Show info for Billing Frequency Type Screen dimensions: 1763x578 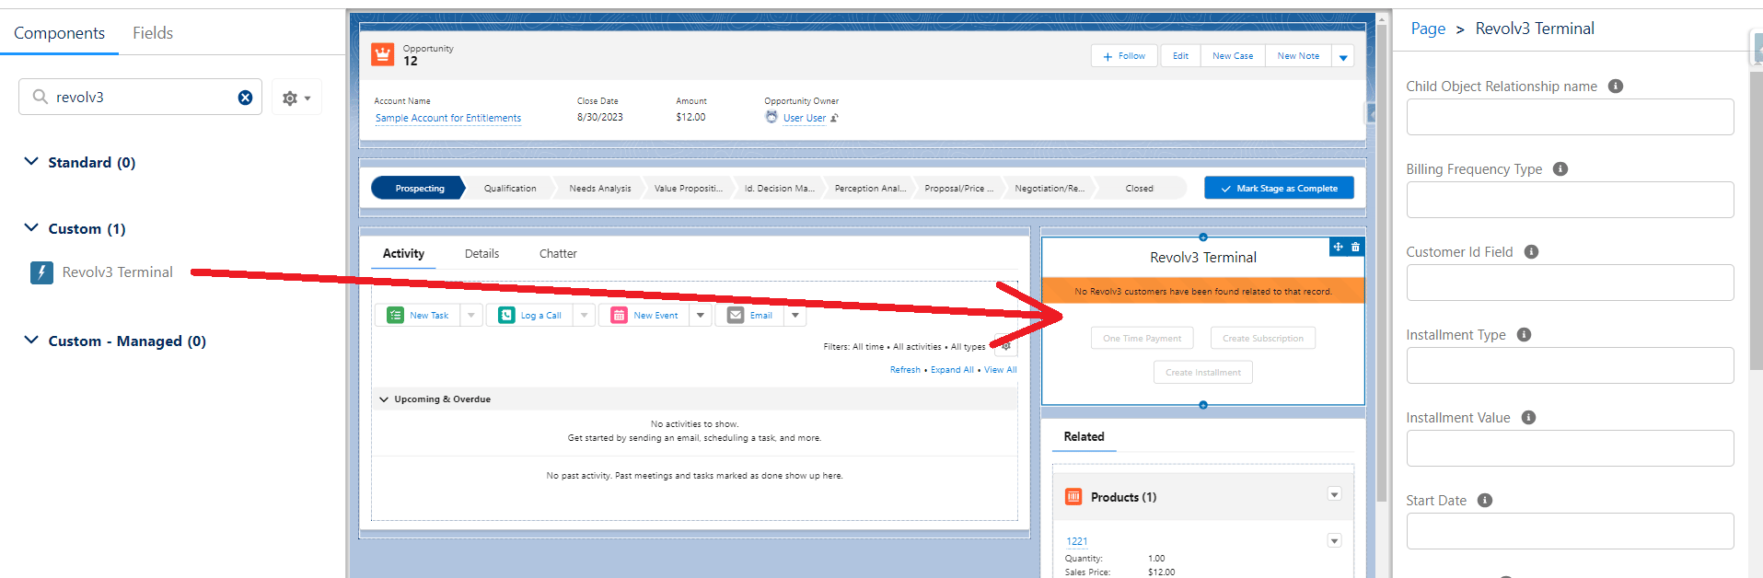coord(1560,168)
